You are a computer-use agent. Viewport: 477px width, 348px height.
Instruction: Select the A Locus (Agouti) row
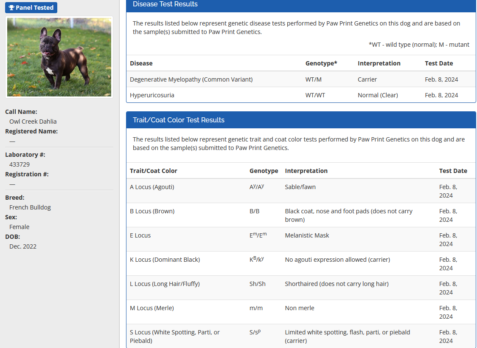click(x=152, y=187)
